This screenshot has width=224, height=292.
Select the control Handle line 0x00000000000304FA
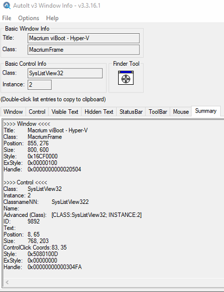pyautogui.click(x=43, y=267)
